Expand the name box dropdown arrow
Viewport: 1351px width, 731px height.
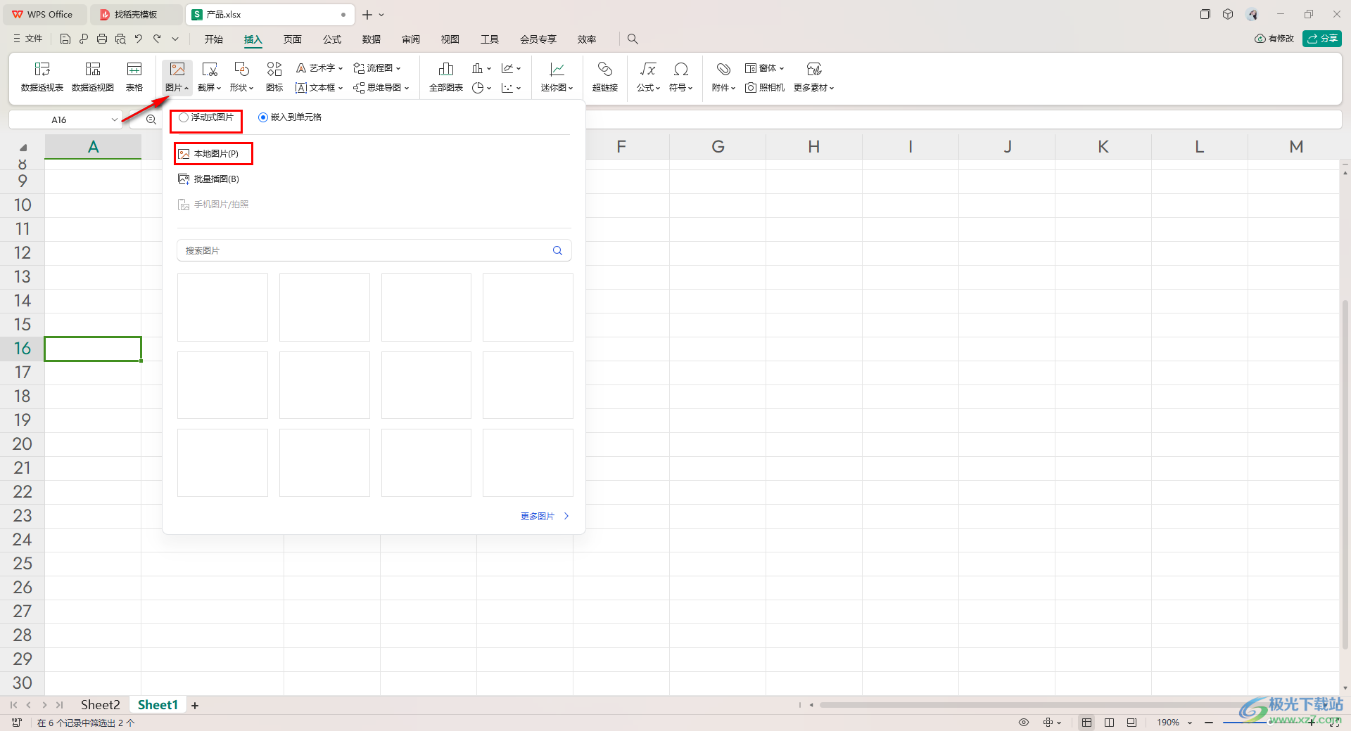pos(115,119)
